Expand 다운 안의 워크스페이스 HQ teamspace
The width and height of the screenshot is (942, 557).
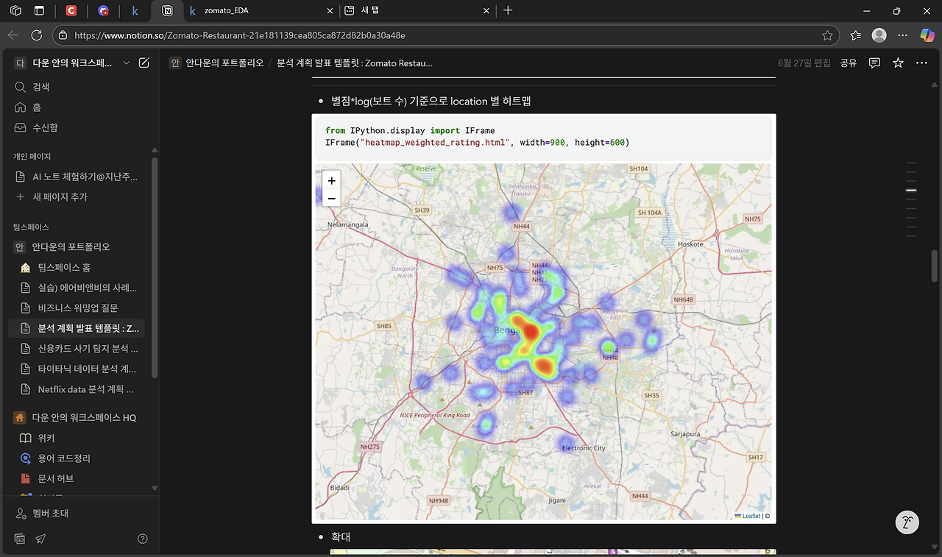83,418
